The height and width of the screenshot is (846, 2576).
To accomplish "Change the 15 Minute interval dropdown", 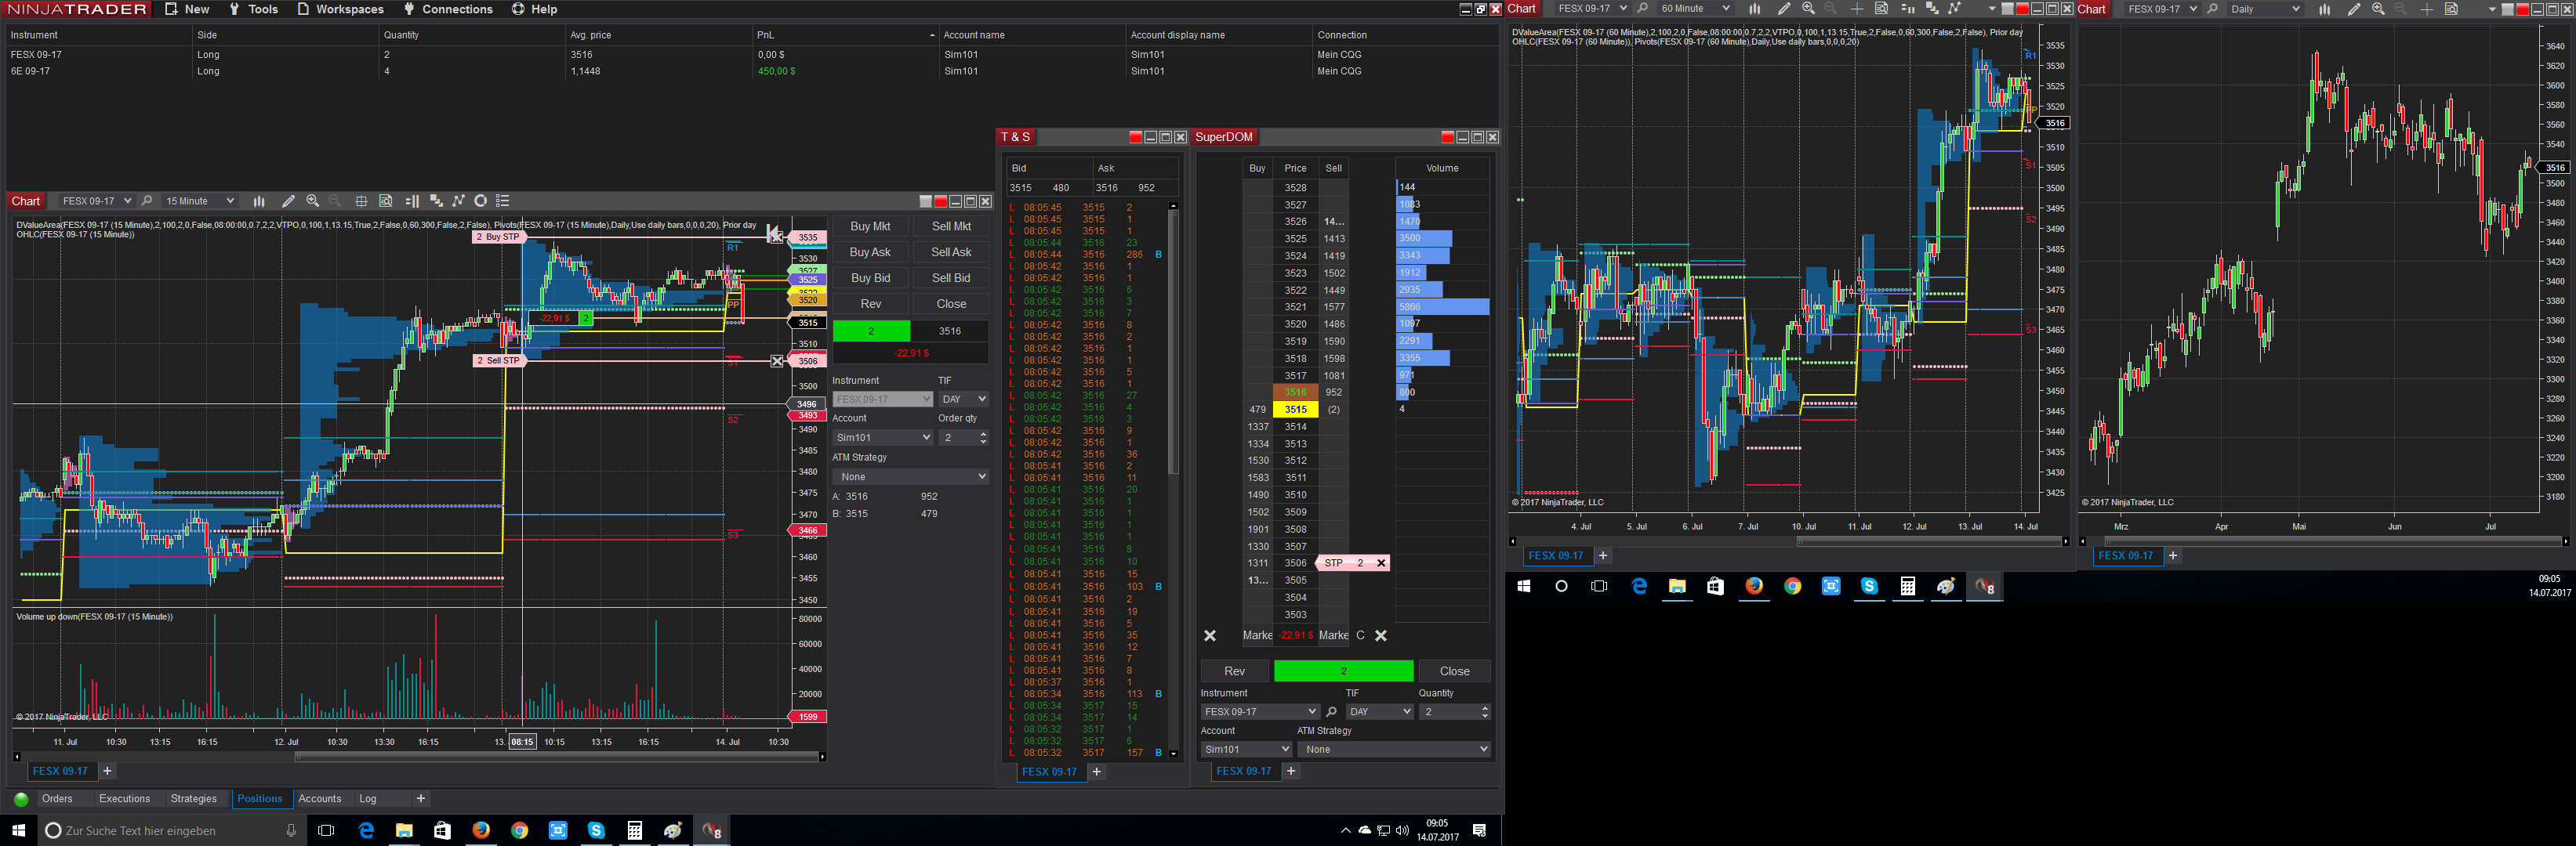I will coord(199,201).
